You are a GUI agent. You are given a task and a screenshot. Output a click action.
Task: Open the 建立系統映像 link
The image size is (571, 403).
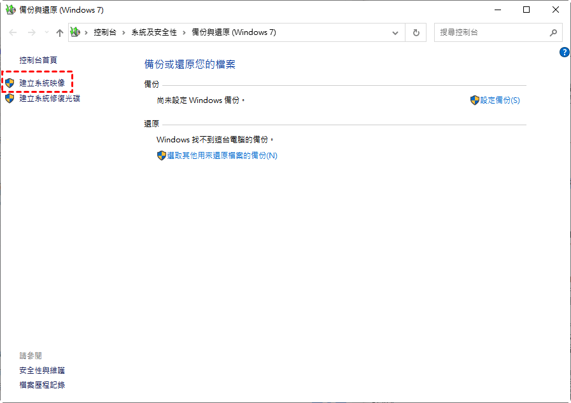tap(42, 83)
